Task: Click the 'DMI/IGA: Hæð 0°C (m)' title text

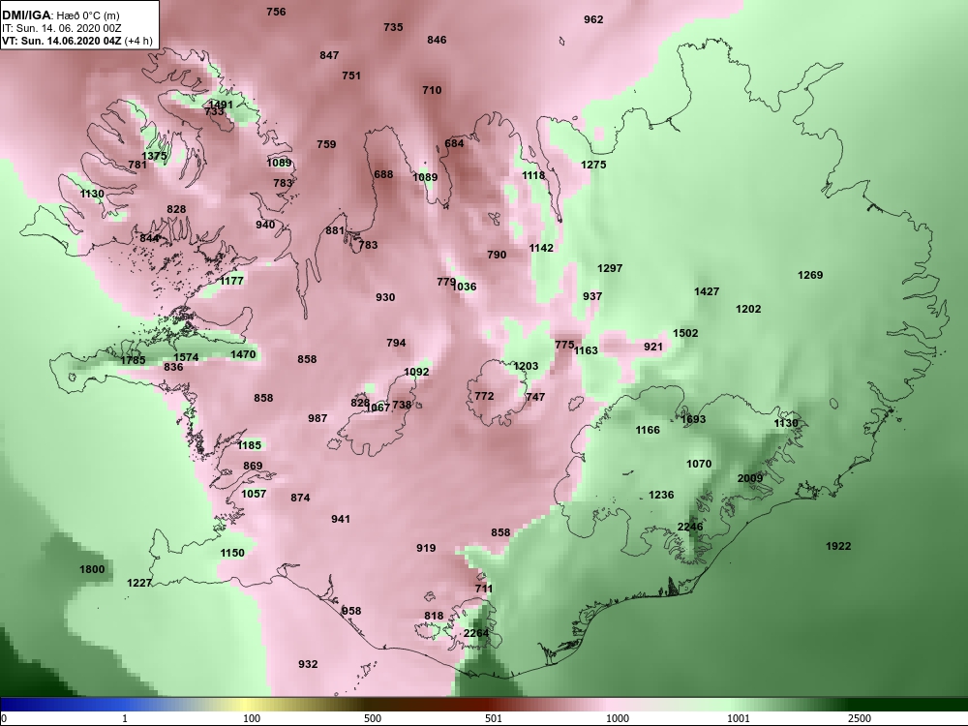Action: (60, 15)
